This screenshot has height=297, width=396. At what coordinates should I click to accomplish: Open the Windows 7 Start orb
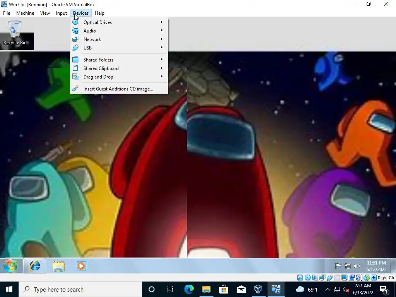pyautogui.click(x=10, y=266)
